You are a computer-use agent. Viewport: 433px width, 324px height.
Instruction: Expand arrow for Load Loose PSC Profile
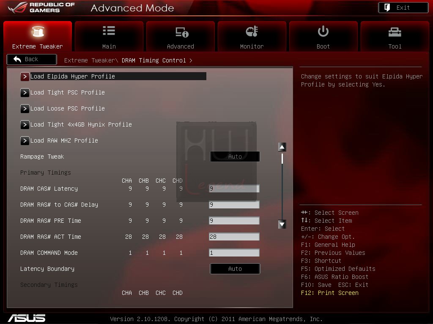(25, 108)
